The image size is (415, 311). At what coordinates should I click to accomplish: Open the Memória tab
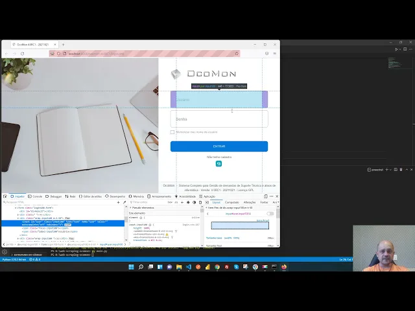pyautogui.click(x=136, y=196)
